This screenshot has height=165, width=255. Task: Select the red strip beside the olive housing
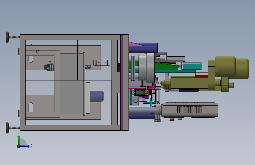click(202, 76)
